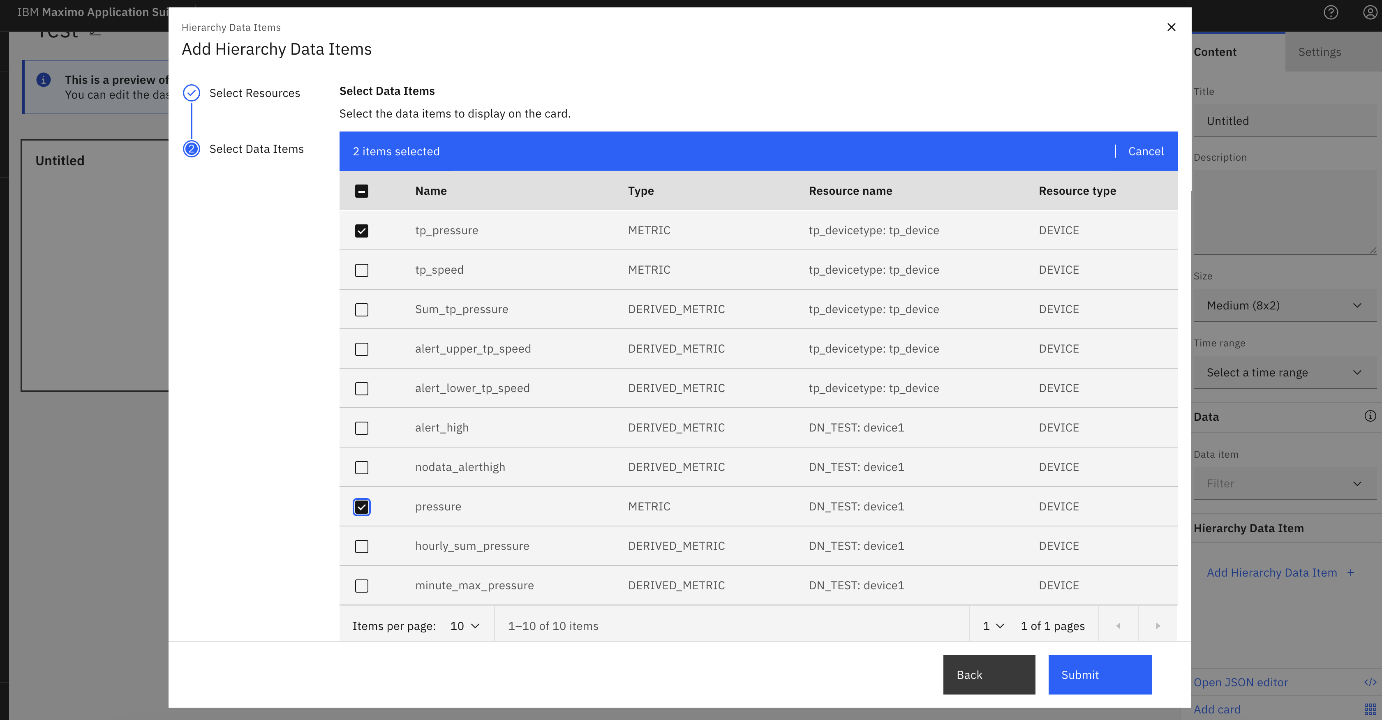Open the page number selector dropdown
This screenshot has height=720, width=1382.
click(x=993, y=625)
